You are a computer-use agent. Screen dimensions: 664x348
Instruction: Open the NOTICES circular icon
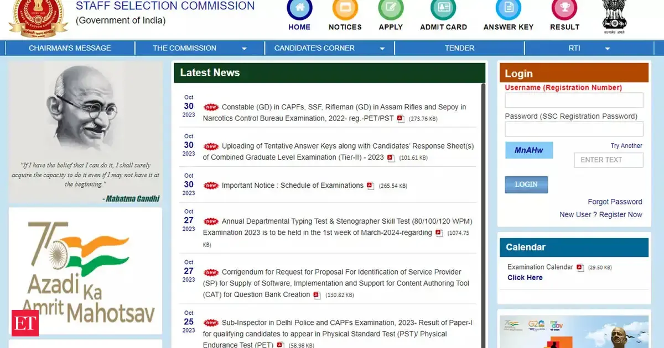click(345, 8)
